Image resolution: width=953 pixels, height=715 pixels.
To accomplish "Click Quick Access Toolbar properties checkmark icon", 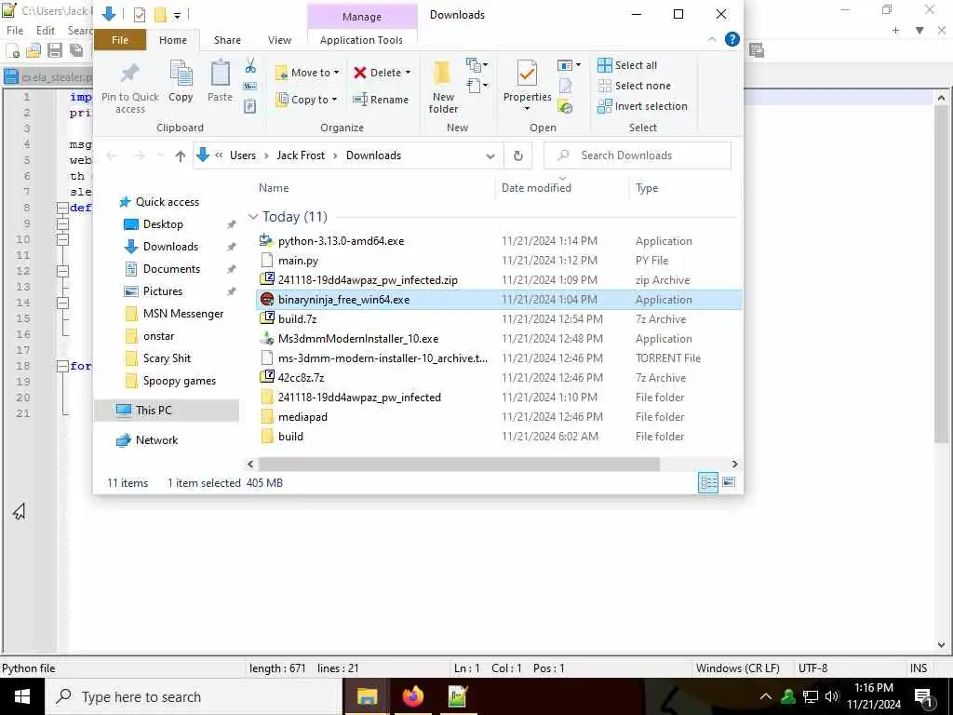I will (x=140, y=15).
